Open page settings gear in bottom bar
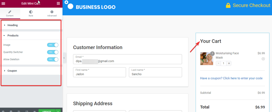This screenshot has height=112, width=272. pyautogui.click(x=3, y=111)
